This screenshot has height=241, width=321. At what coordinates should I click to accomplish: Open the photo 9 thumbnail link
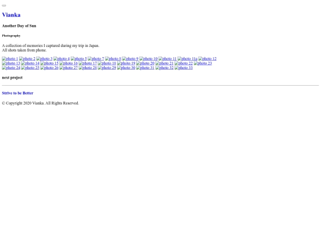click(130, 59)
